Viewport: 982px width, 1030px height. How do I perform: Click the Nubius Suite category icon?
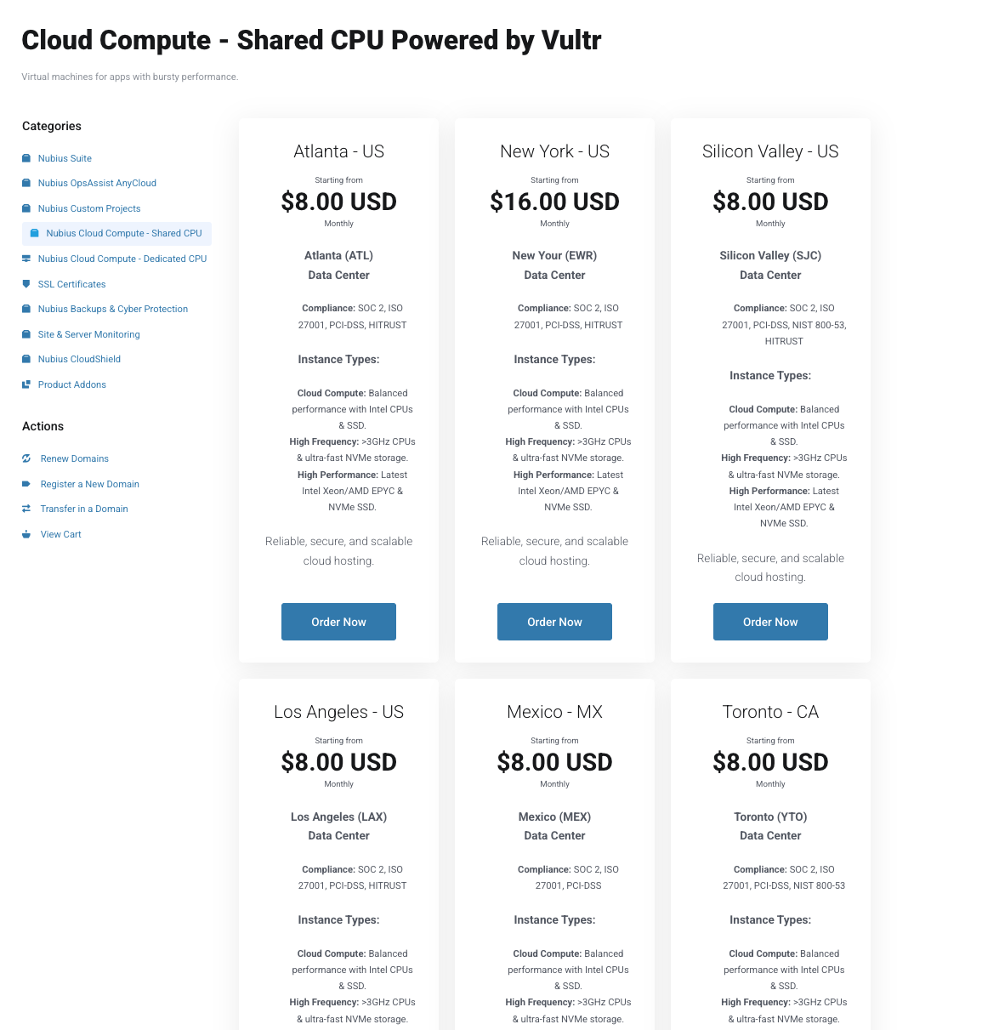coord(26,158)
